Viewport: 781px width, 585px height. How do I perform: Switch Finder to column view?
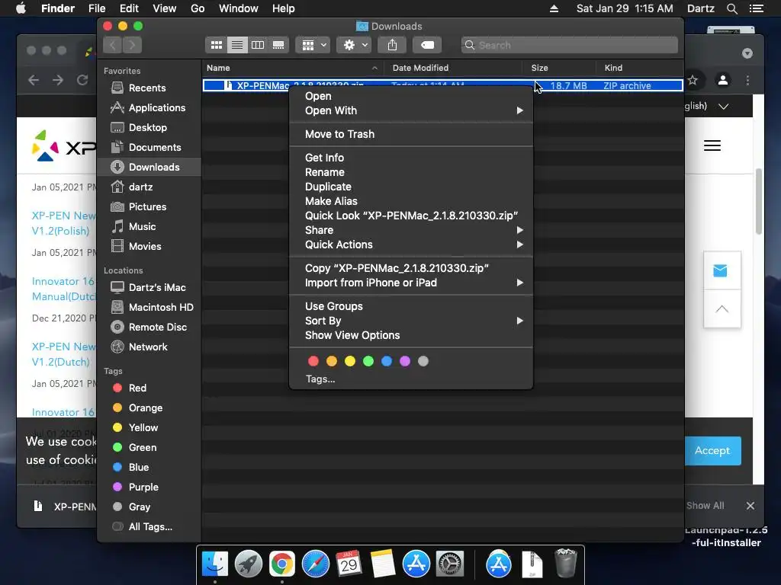point(258,45)
